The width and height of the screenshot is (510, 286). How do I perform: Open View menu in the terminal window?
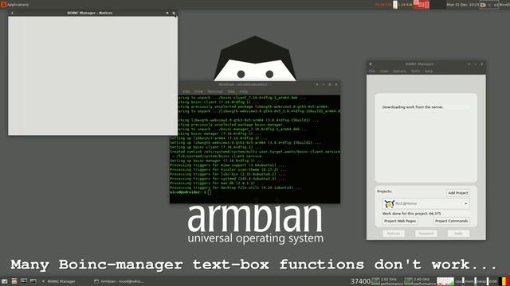[198, 91]
